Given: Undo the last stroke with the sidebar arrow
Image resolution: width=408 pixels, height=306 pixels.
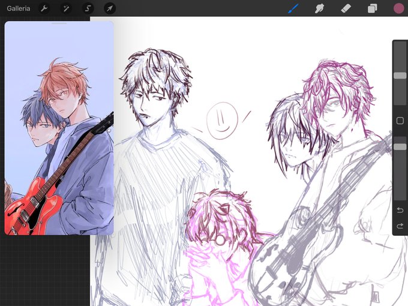Looking at the screenshot, I should [x=400, y=210].
